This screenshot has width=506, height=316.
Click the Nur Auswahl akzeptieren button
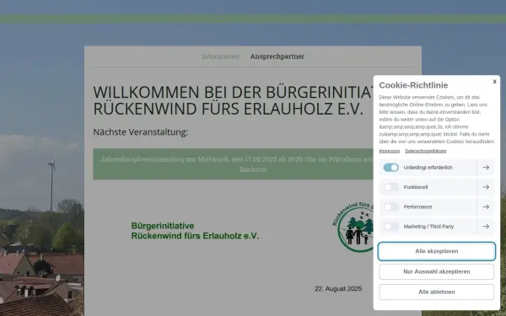click(437, 271)
